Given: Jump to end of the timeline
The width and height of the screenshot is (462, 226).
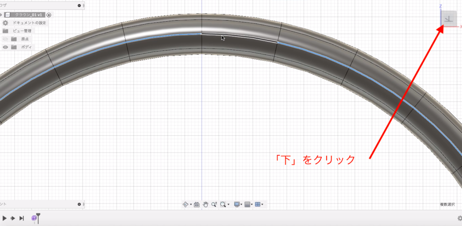Looking at the screenshot, I should point(22,218).
